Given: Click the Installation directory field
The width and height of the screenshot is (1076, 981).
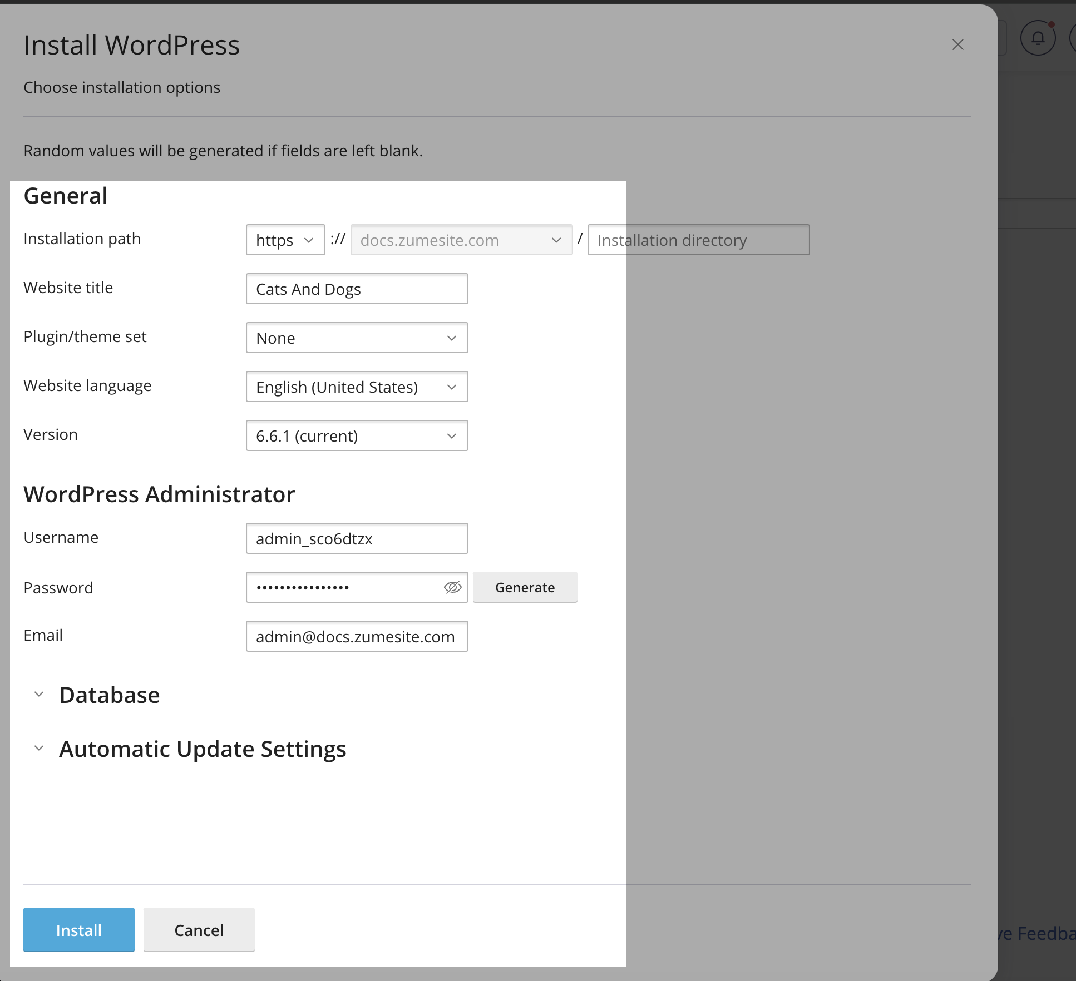Looking at the screenshot, I should pos(698,240).
